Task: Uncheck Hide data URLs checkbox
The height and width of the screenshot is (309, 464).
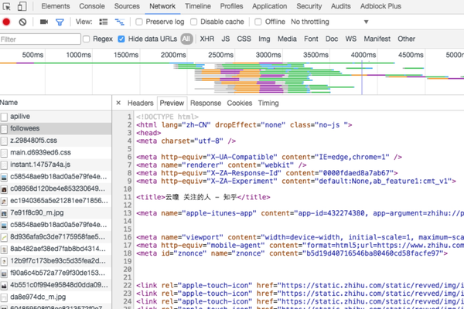Action: coord(121,39)
